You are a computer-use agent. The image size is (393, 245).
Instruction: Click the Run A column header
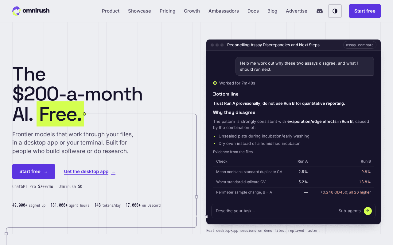(x=303, y=161)
